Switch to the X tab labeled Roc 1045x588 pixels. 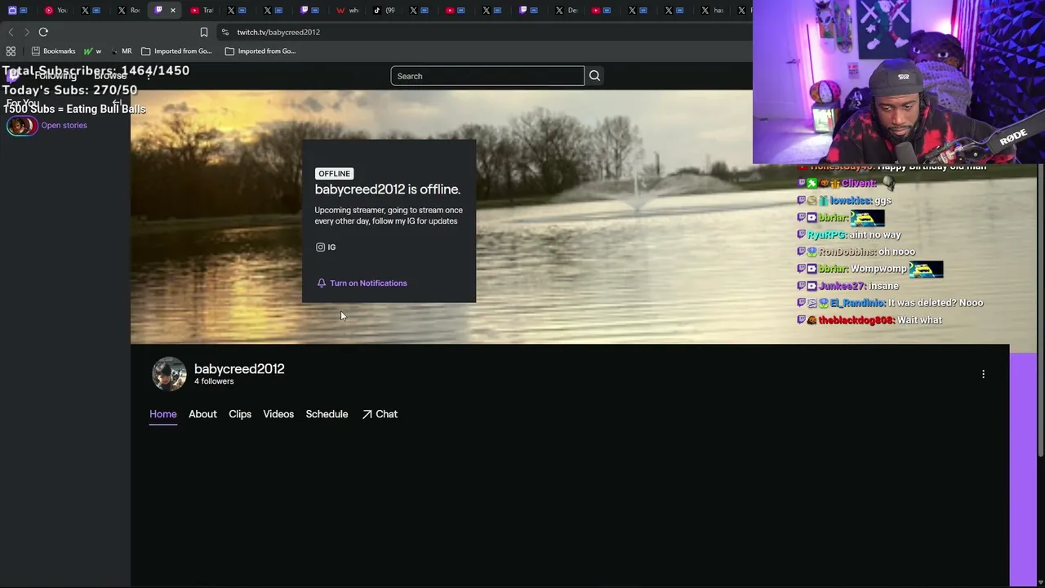(x=128, y=11)
